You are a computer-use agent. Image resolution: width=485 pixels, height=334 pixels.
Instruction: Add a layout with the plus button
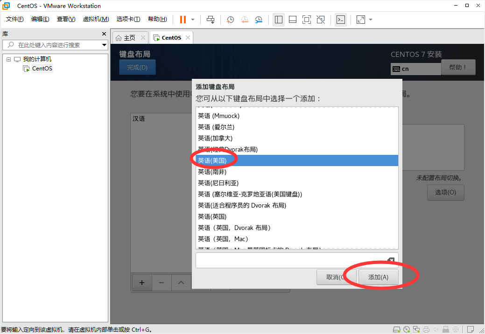142,283
